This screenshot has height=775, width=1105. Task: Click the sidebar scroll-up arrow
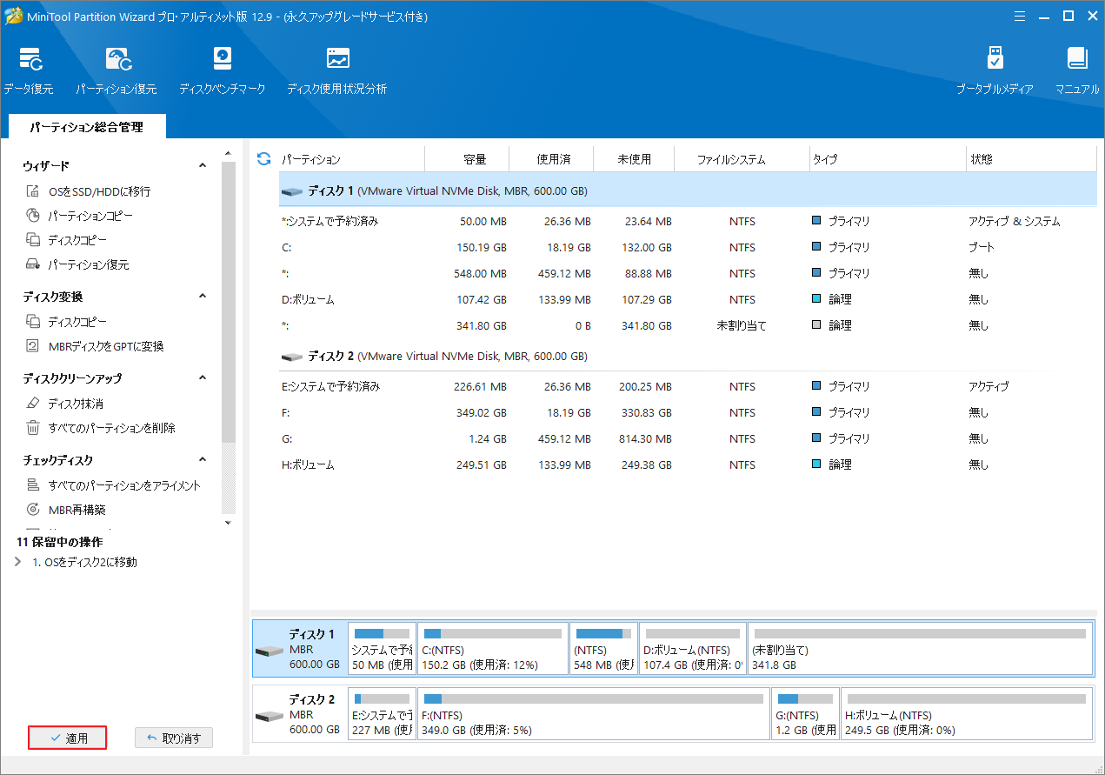tap(229, 154)
